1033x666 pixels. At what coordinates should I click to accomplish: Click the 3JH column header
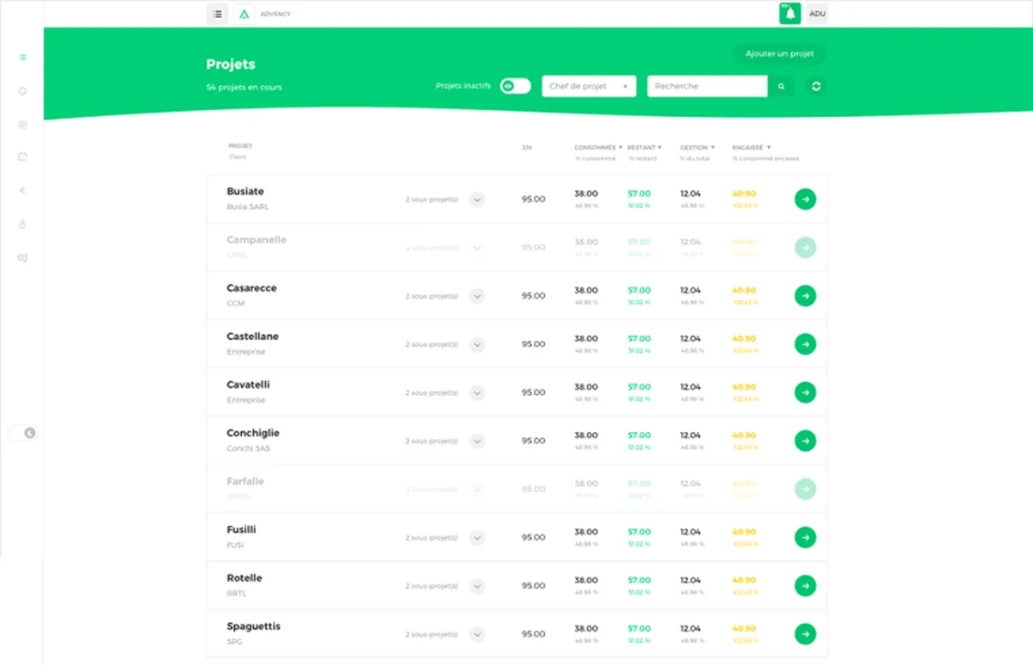coord(527,147)
